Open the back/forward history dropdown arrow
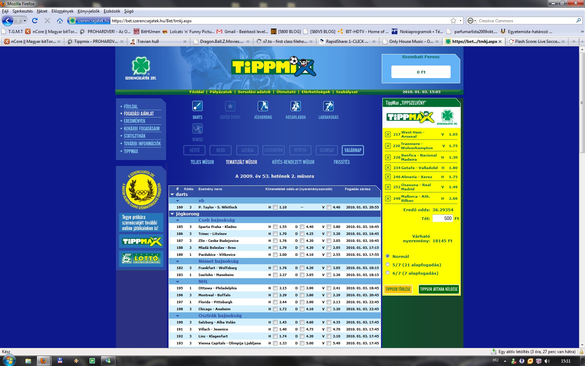Viewport: 585px width, 366px height. point(25,21)
